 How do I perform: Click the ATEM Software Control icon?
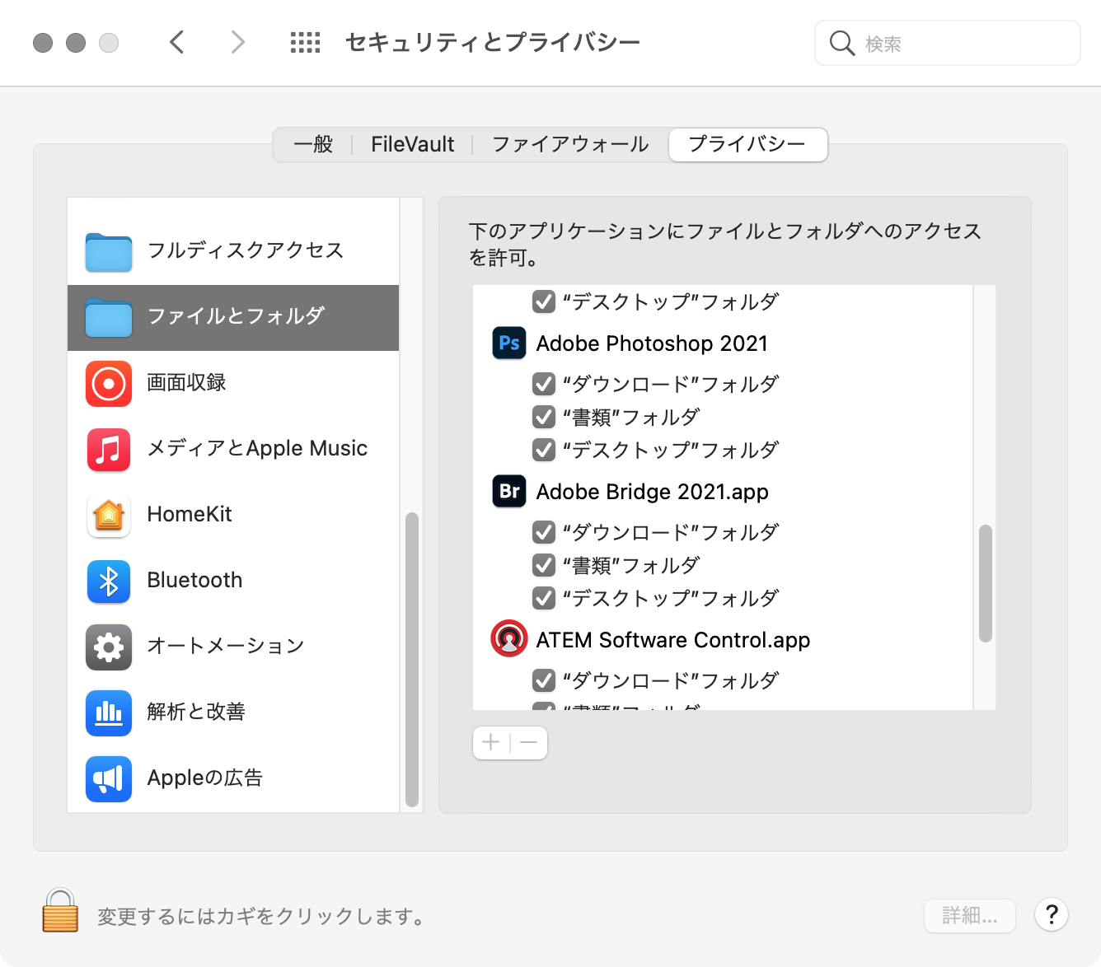point(509,638)
